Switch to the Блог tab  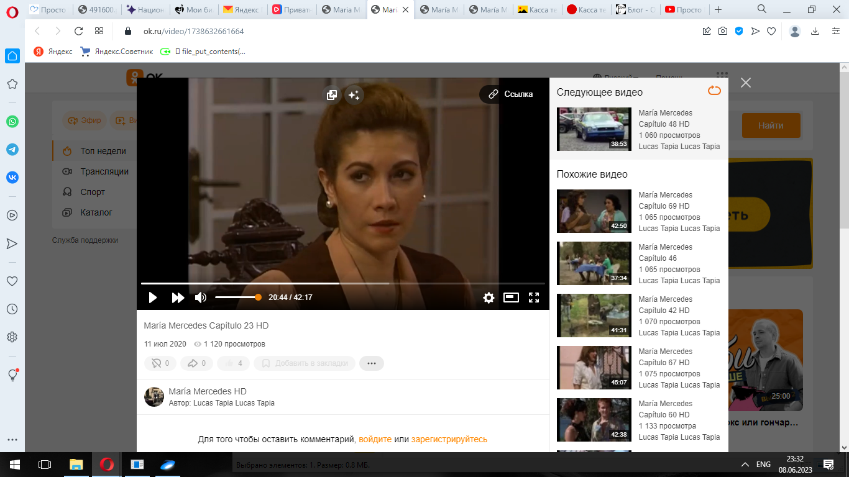tap(635, 9)
